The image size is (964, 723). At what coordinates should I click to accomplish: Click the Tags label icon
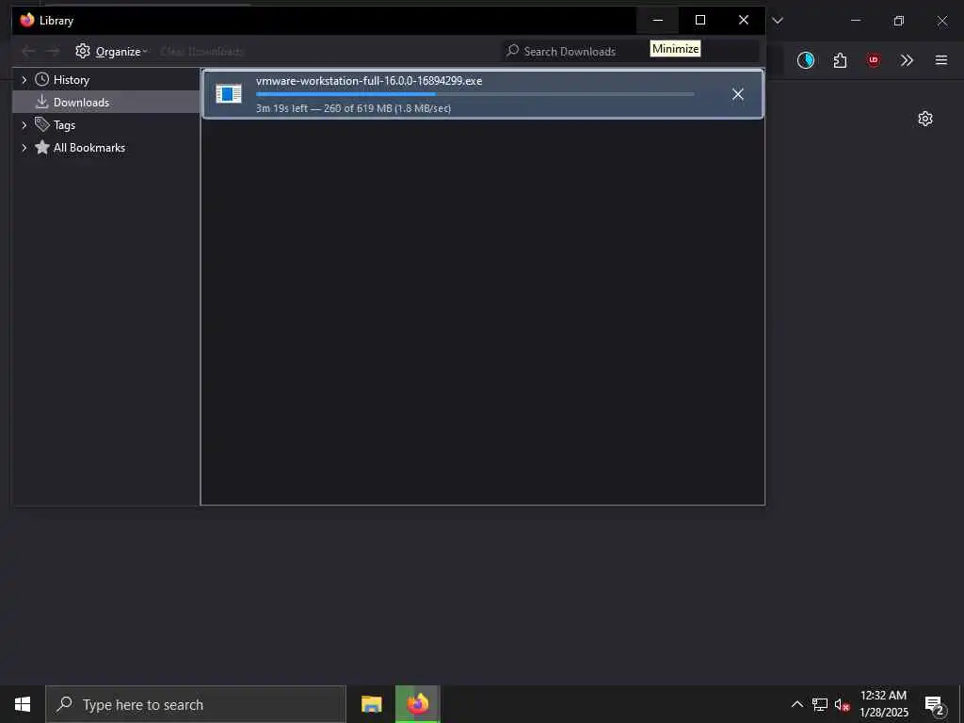point(41,124)
